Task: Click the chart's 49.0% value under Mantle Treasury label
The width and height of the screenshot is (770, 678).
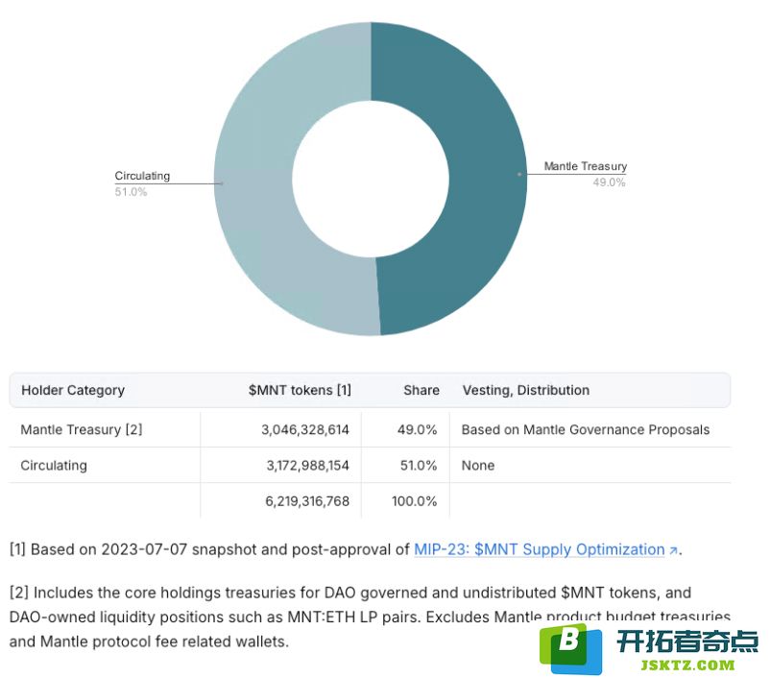Action: (609, 182)
